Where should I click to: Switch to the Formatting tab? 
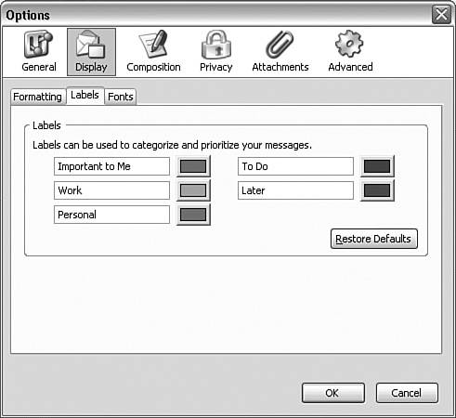38,97
